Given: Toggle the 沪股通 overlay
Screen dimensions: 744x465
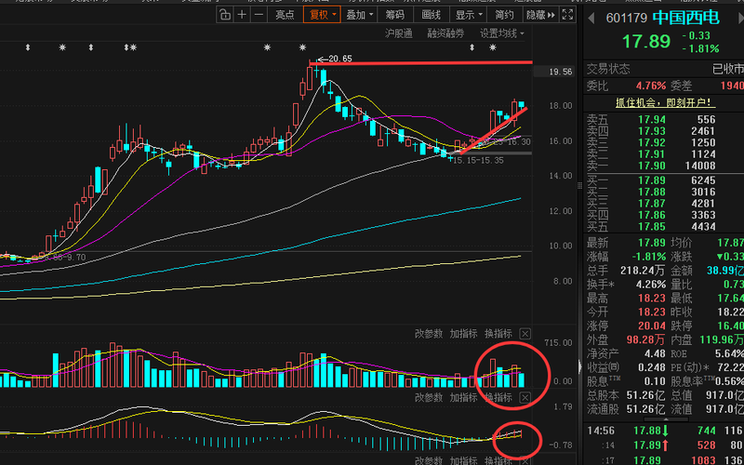Looking at the screenshot, I should coord(399,33).
